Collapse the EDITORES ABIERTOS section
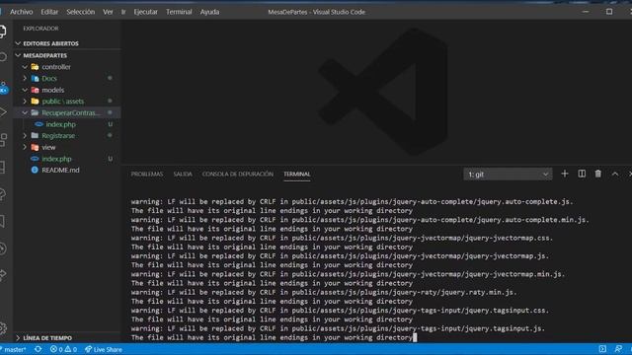The height and width of the screenshot is (355, 632). [18, 43]
